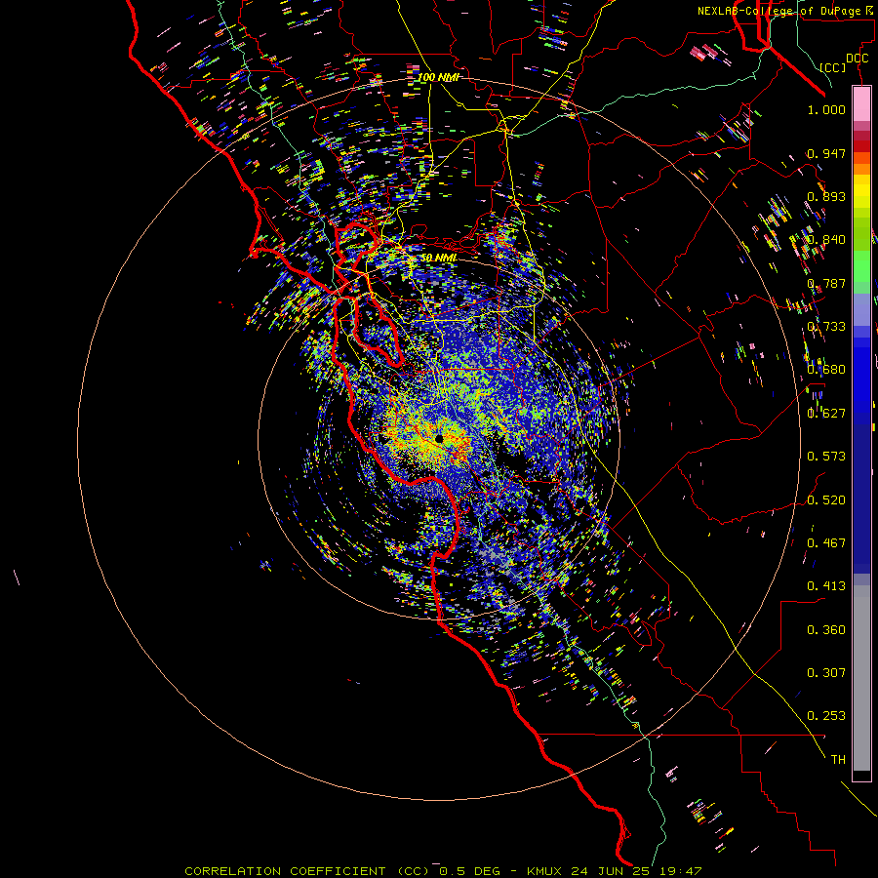This screenshot has height=878, width=878.
Task: Click the 0.5 DEG elevation text
Action: tap(470, 871)
